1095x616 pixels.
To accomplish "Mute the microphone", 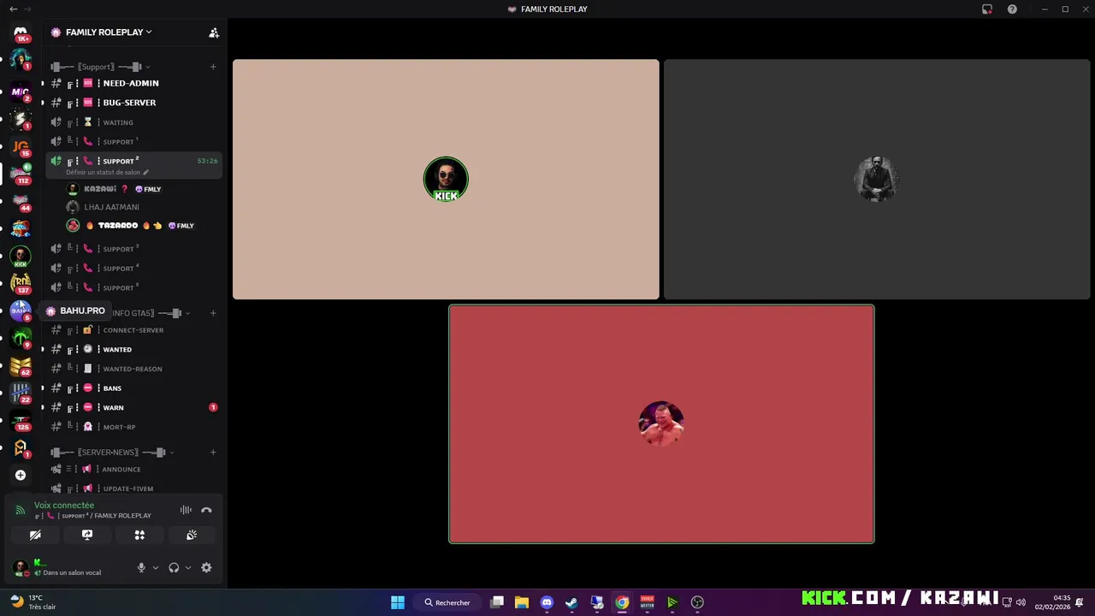I will [141, 567].
